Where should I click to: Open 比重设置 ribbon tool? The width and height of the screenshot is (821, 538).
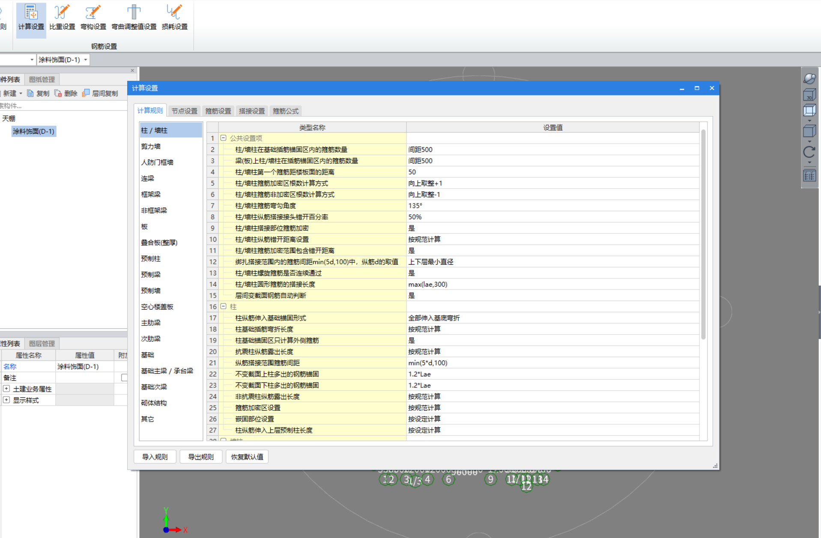pyautogui.click(x=62, y=18)
